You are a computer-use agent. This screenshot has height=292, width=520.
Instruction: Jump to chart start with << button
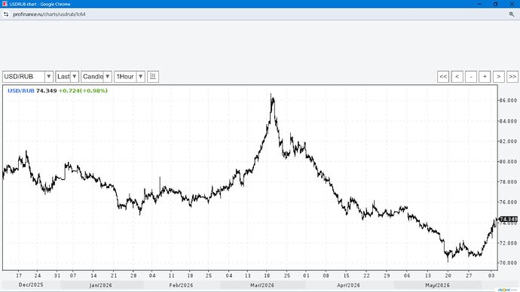443,77
